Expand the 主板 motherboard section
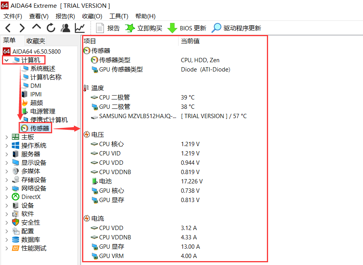Screen dimensions: 363x265 (6, 137)
